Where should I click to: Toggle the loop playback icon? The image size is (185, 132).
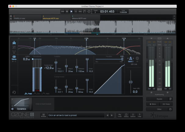(x=89, y=11)
